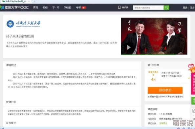Screen dimensions: 195x129
Task: Focus the course search input field
Action: pos(148,8)
